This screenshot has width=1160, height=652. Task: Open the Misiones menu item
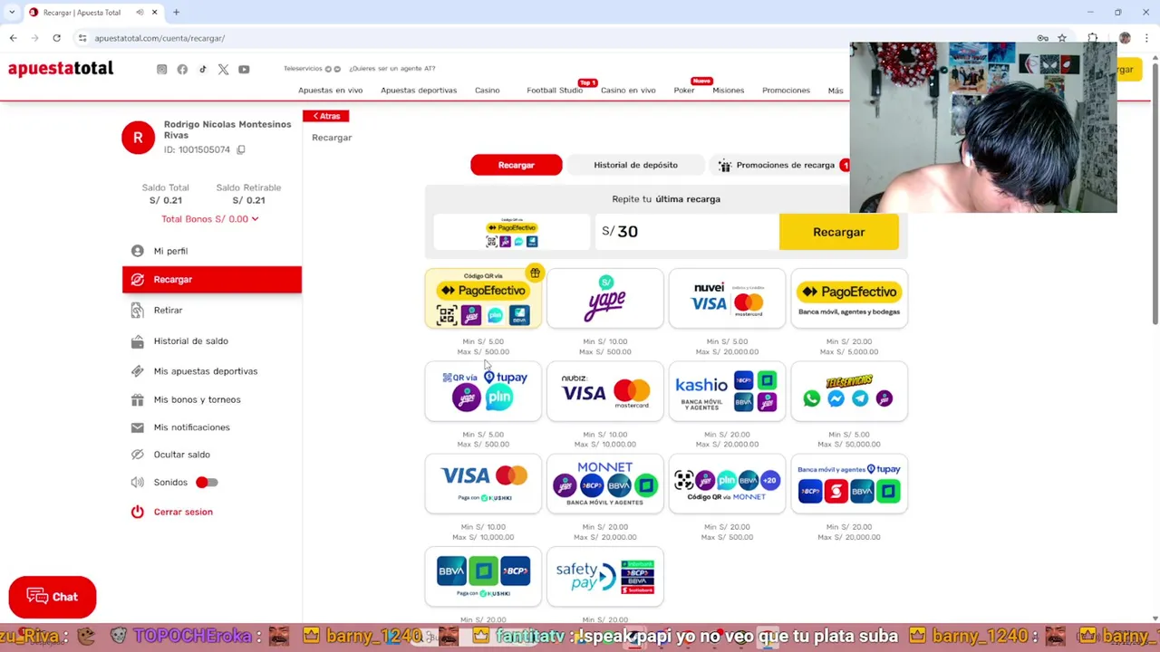pyautogui.click(x=729, y=91)
